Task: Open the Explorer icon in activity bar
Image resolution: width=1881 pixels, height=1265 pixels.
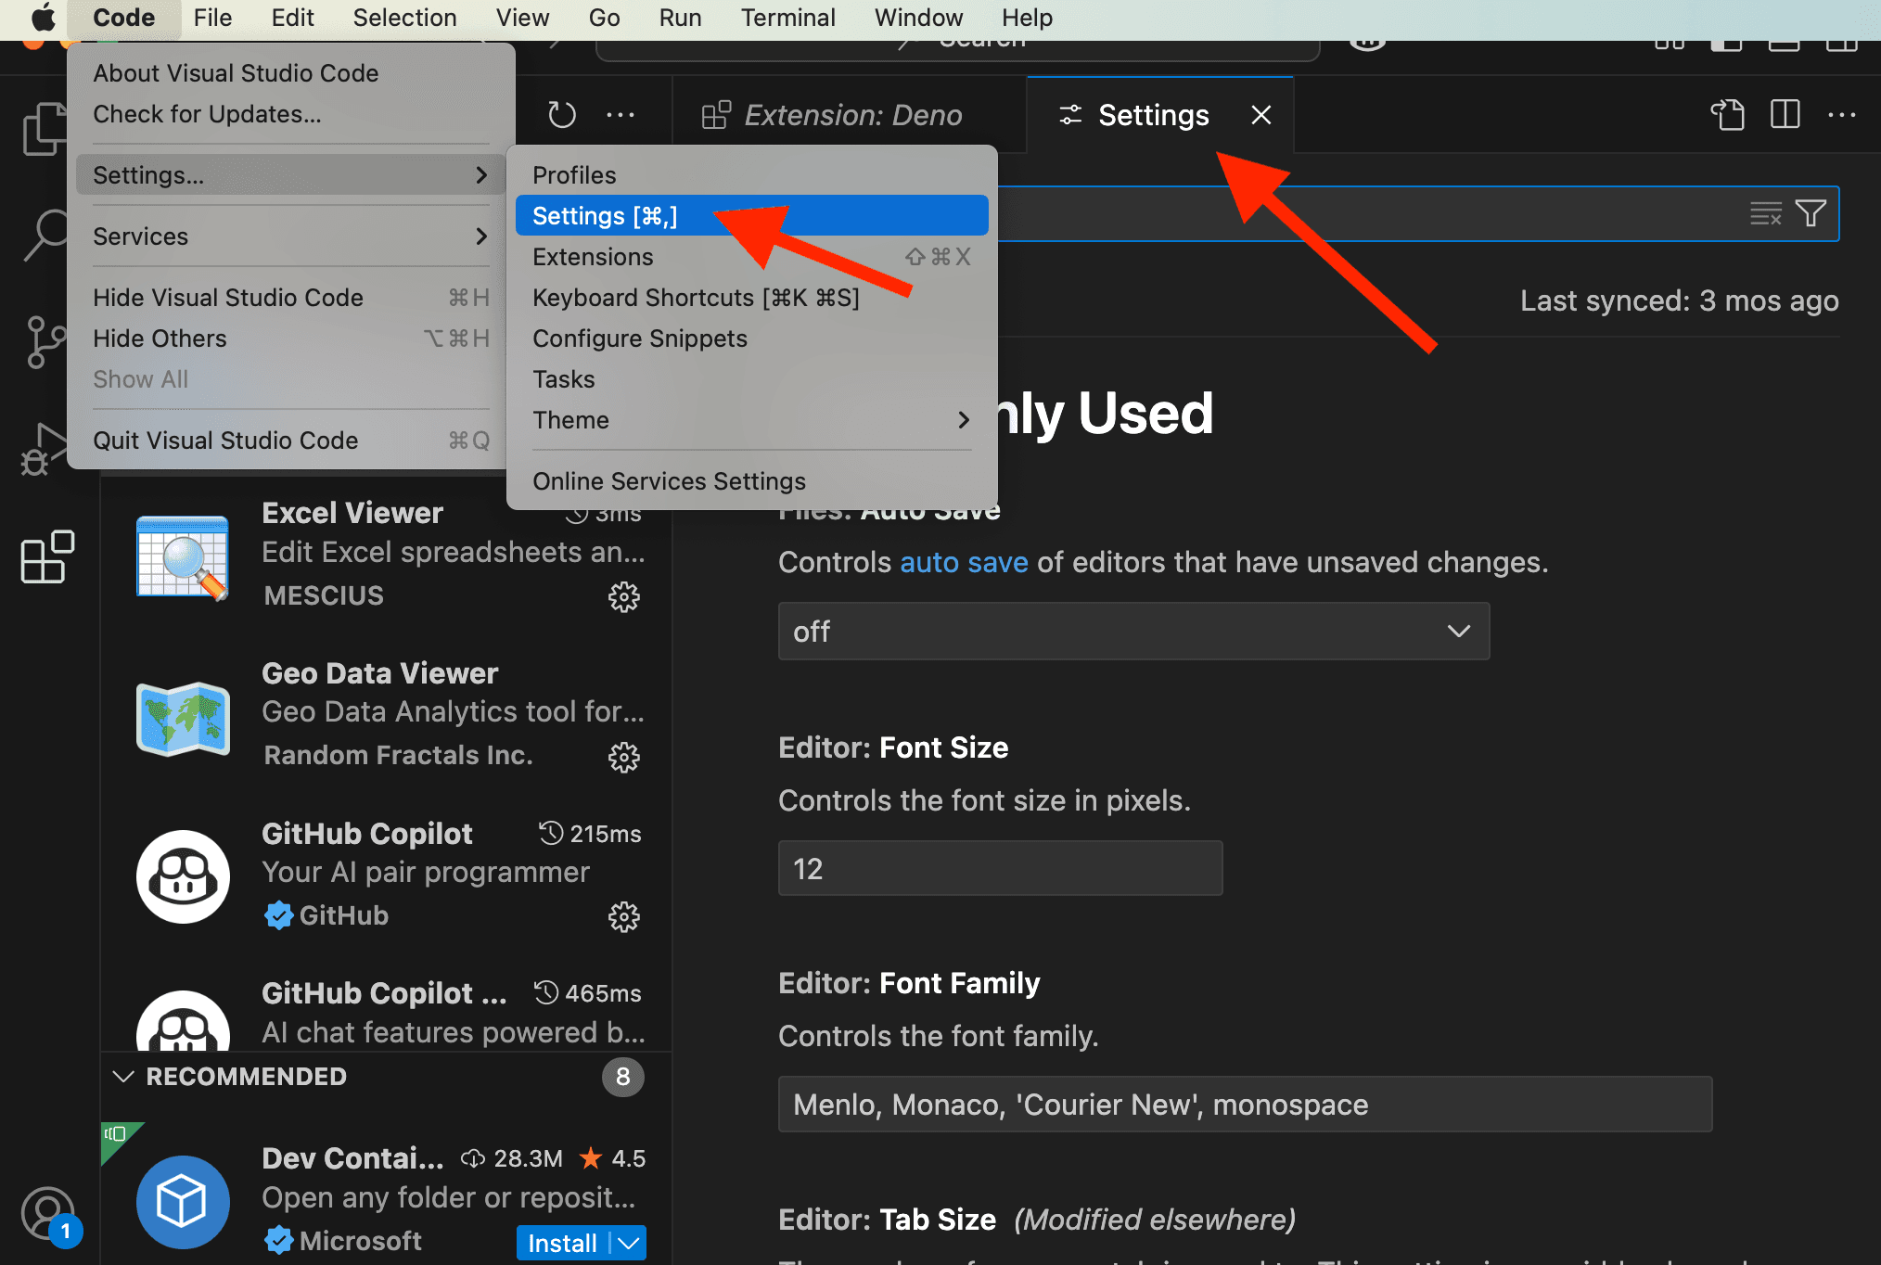Action: (46, 130)
